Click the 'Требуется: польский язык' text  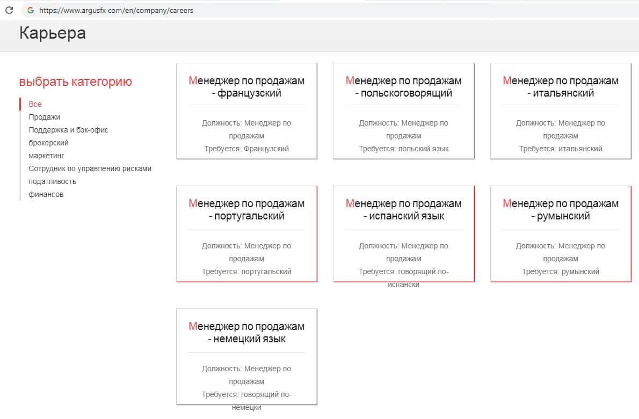point(403,149)
